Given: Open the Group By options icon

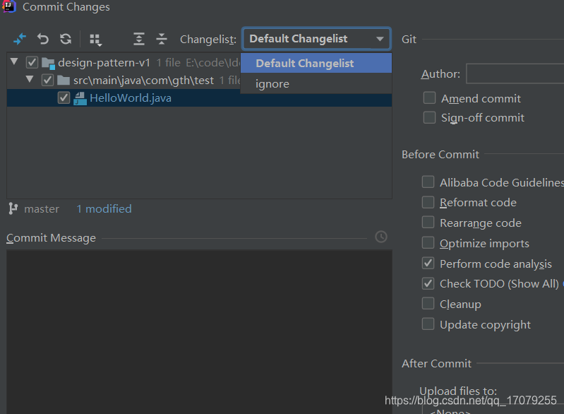Looking at the screenshot, I should click(96, 40).
